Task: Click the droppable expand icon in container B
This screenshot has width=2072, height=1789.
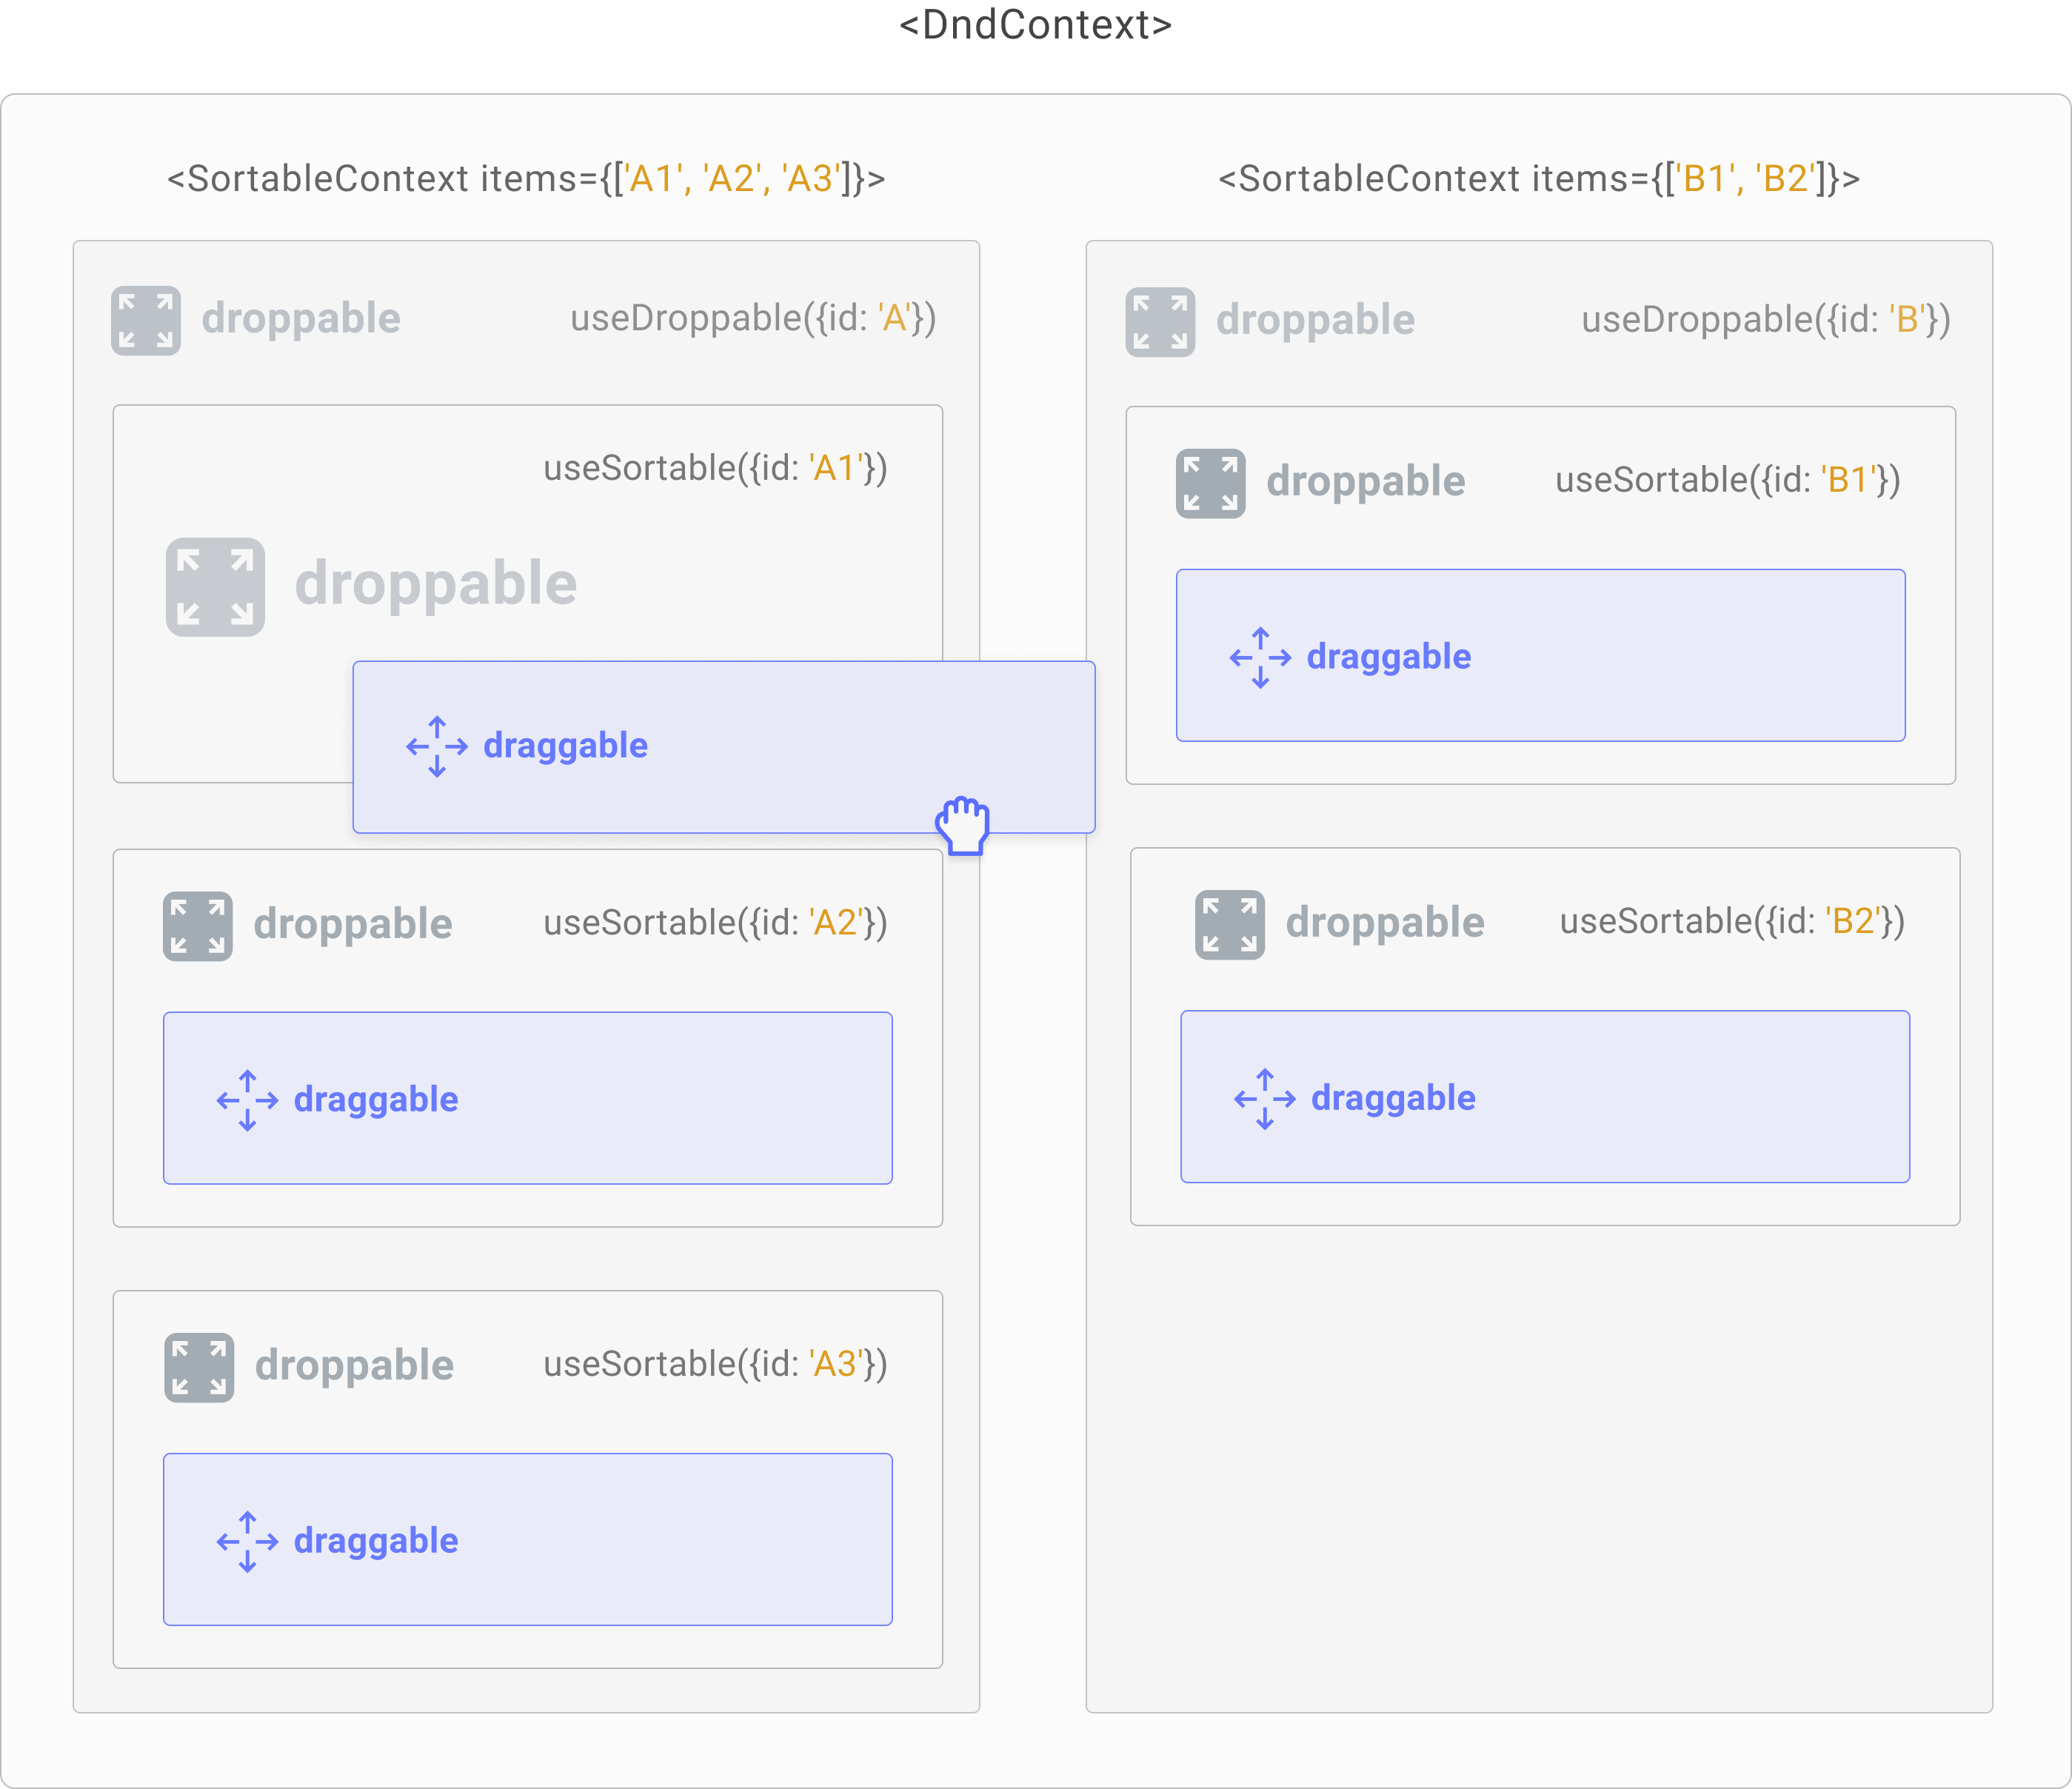Action: 1160,322
